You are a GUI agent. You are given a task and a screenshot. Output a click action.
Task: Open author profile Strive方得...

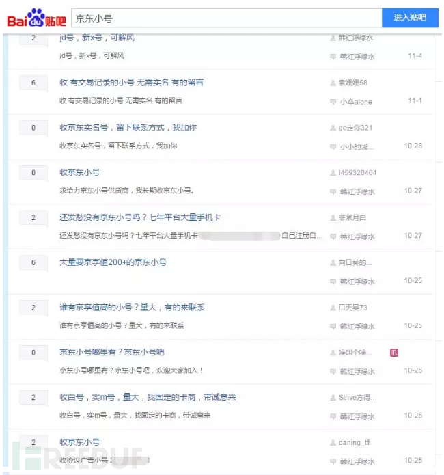pyautogui.click(x=357, y=398)
